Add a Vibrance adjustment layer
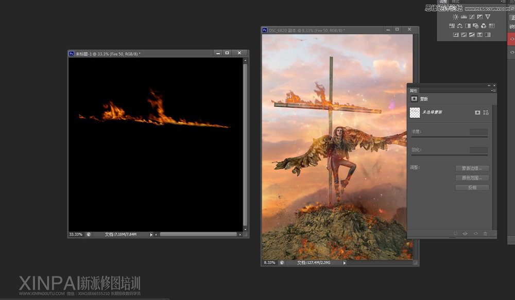Image resolution: width=515 pixels, height=300 pixels. [488, 17]
